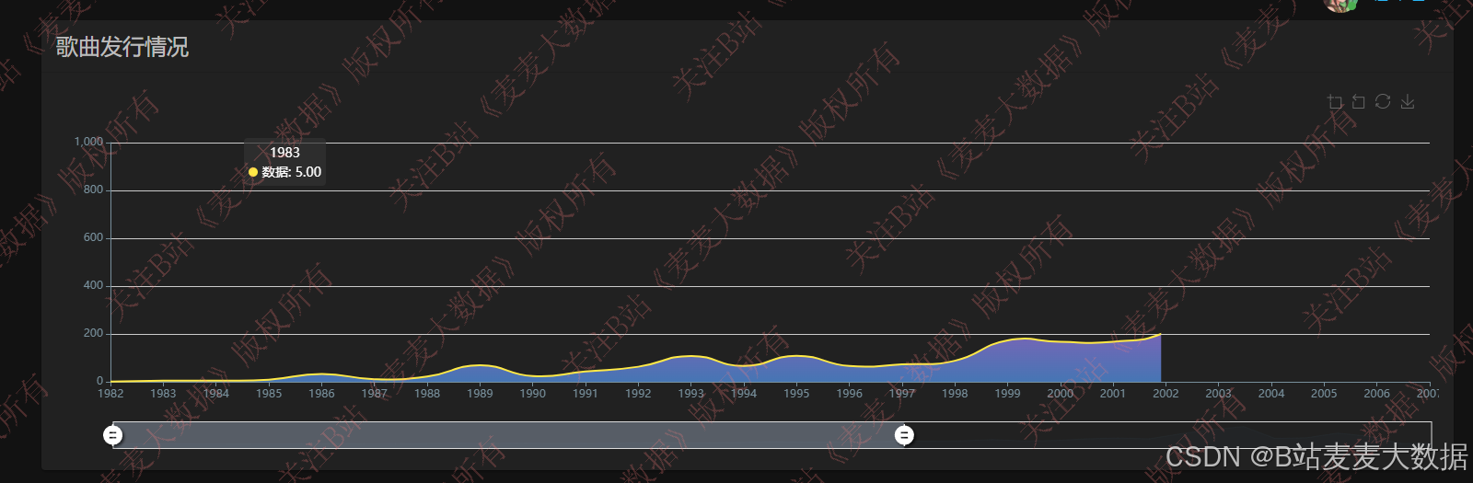Click the line's end data point at 2002
1473x483 pixels.
tap(1161, 334)
